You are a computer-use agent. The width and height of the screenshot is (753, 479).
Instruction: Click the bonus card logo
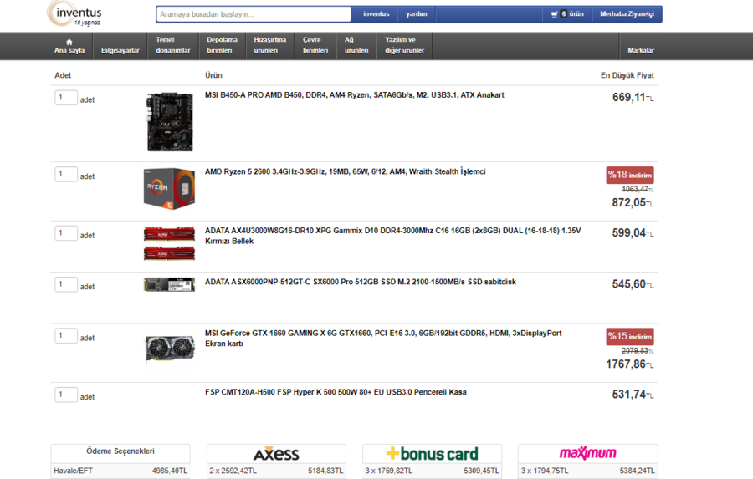click(x=433, y=454)
